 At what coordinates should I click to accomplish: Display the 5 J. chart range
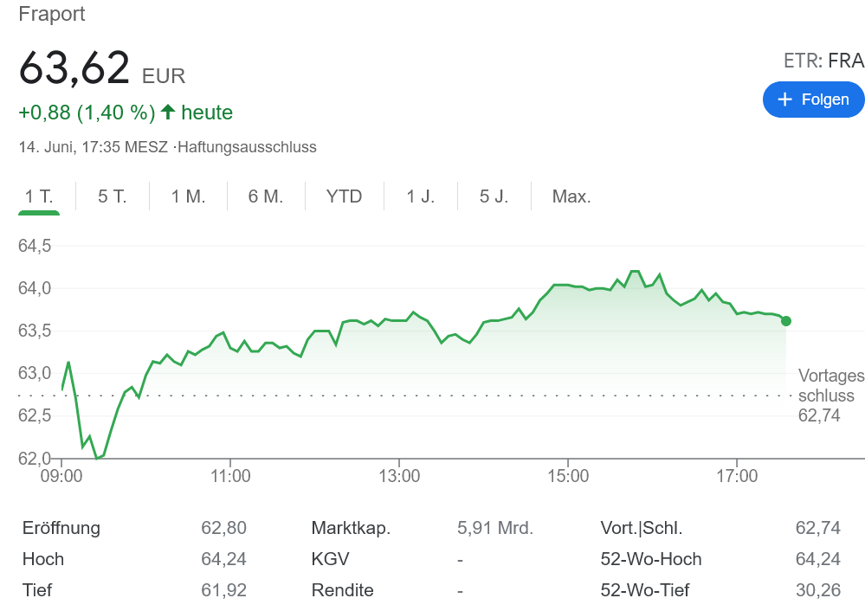point(494,196)
